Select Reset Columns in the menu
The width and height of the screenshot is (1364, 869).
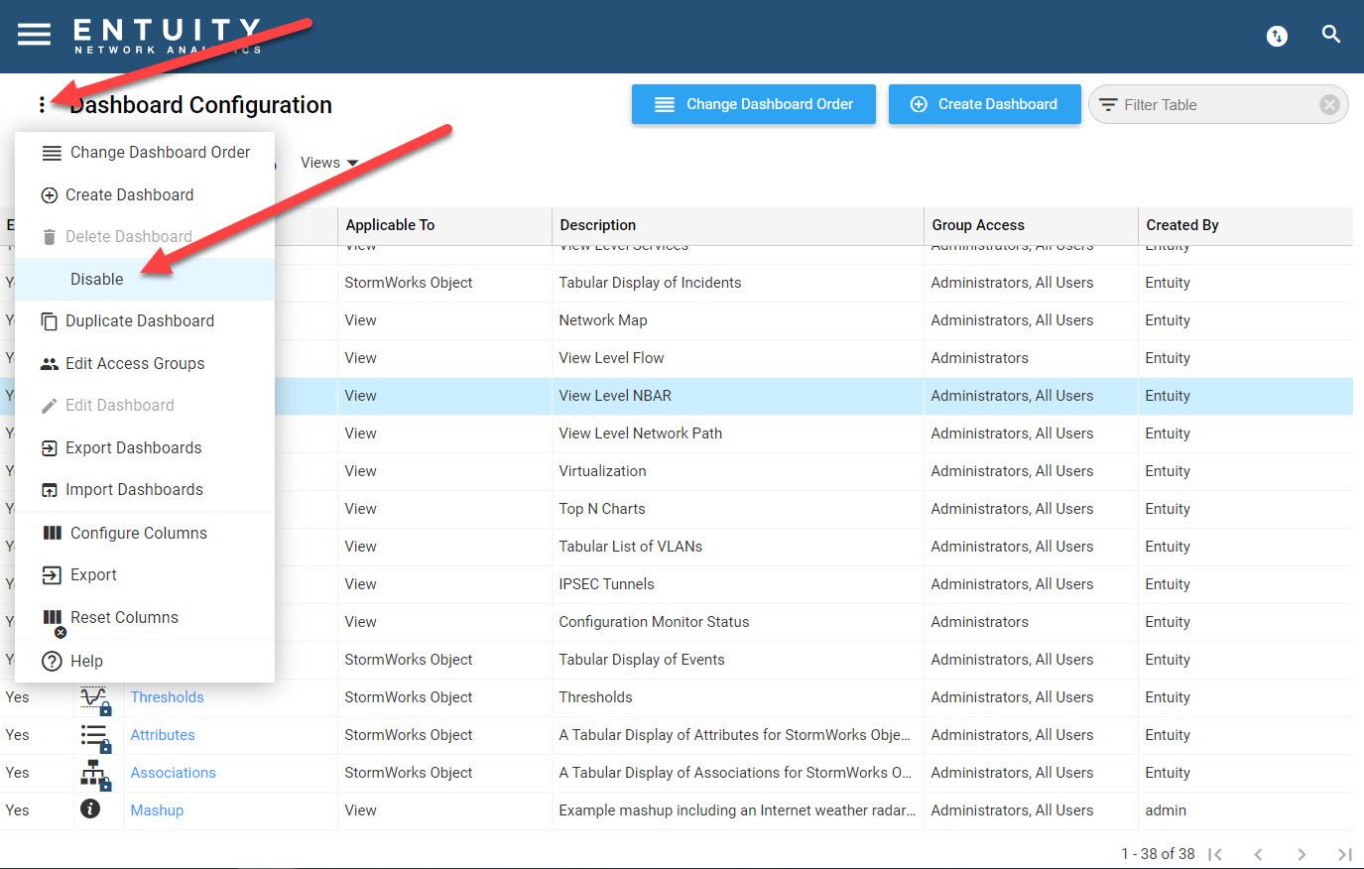tap(145, 618)
